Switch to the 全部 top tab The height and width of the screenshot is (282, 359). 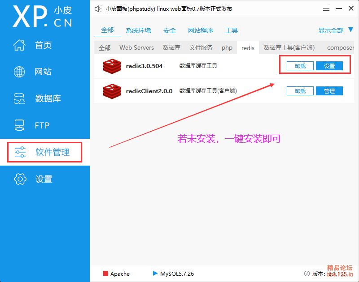pyautogui.click(x=107, y=30)
